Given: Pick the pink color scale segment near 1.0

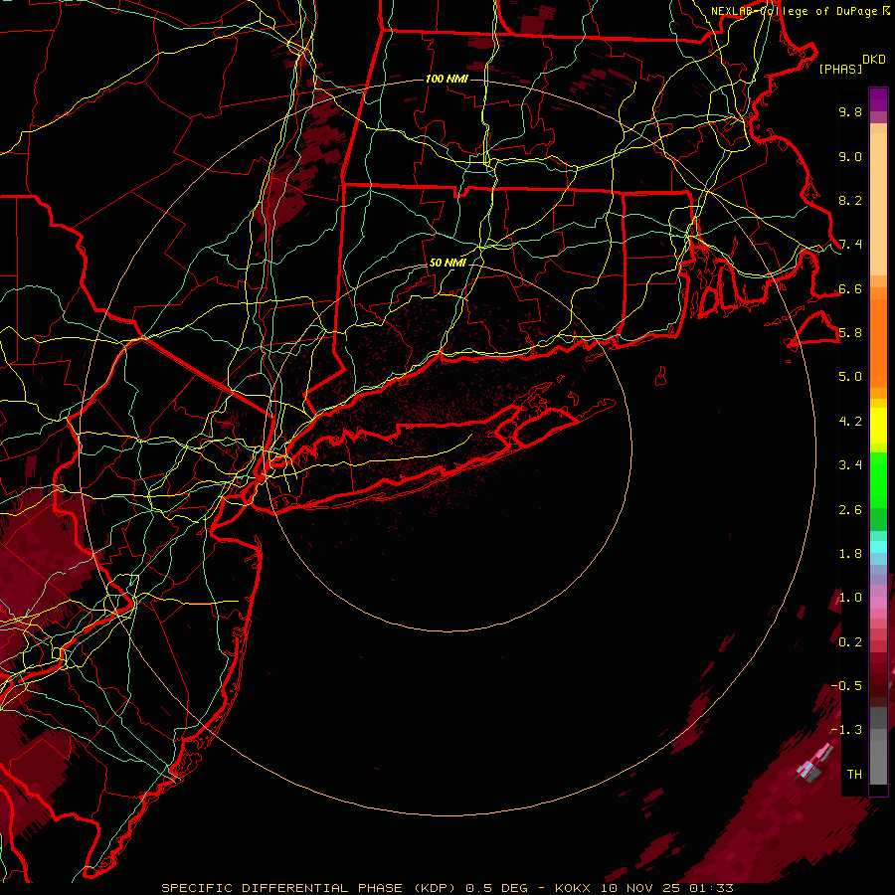Looking at the screenshot, I should (x=878, y=603).
